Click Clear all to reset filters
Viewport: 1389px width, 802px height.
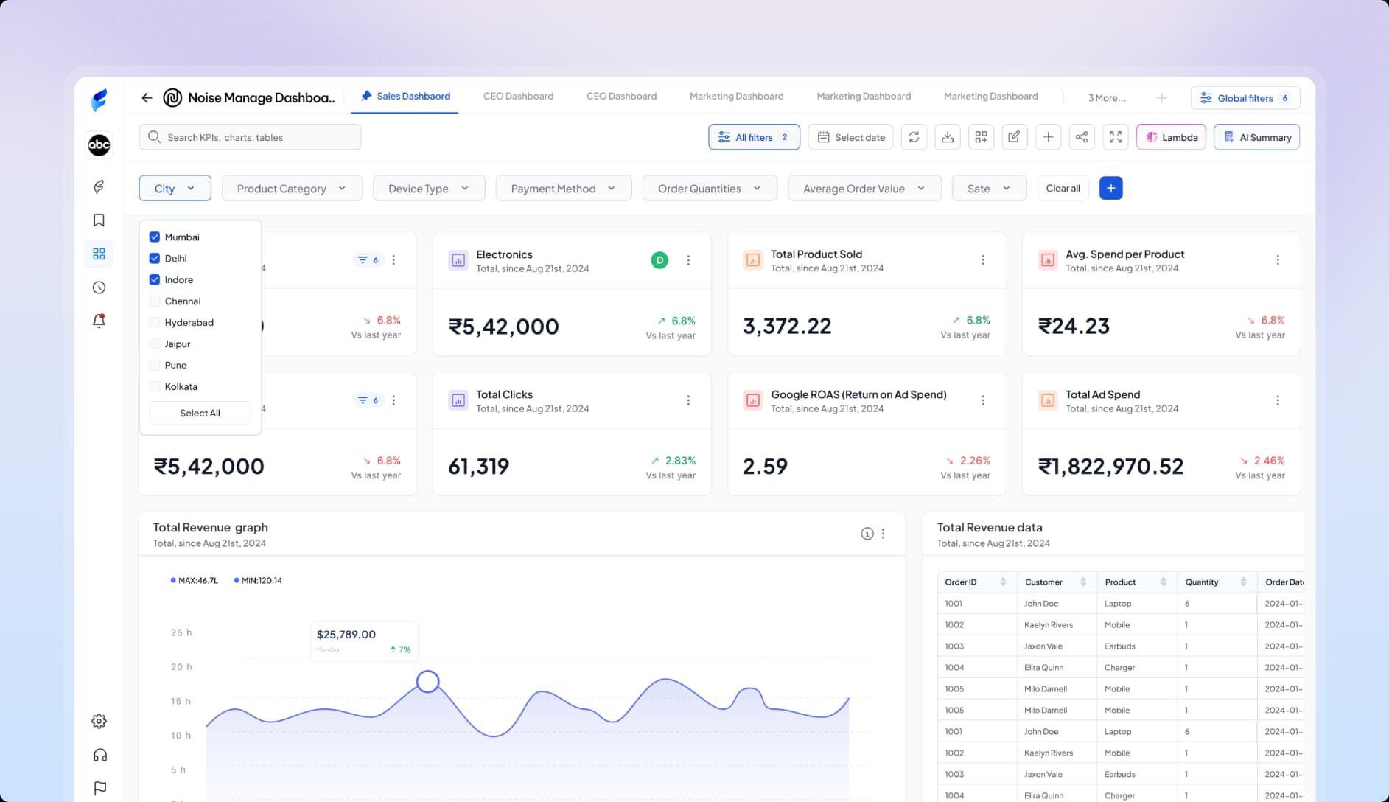(1063, 188)
